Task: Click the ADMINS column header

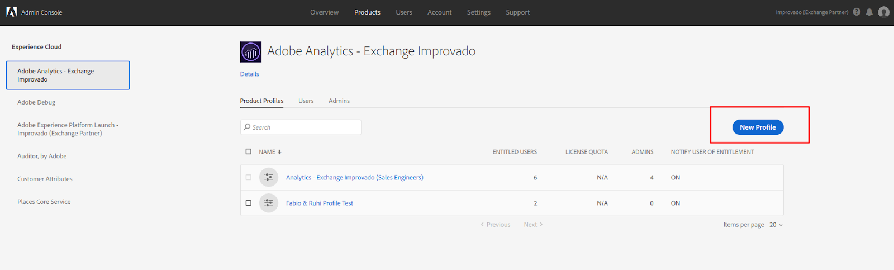Action: coord(643,152)
